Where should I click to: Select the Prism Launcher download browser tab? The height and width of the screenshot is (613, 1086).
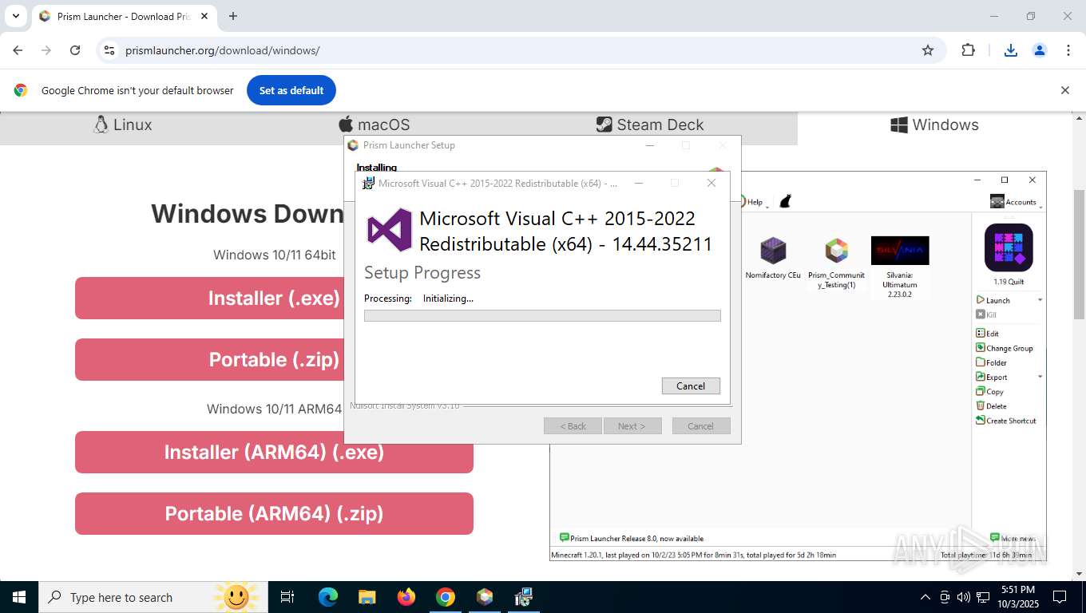[x=124, y=16]
